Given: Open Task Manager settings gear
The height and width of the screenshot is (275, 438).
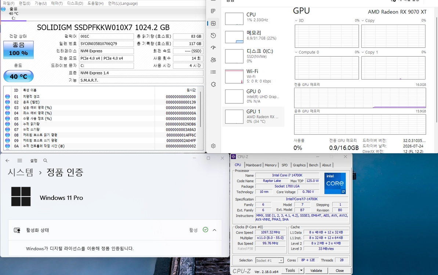Looking at the screenshot, I should [x=213, y=146].
